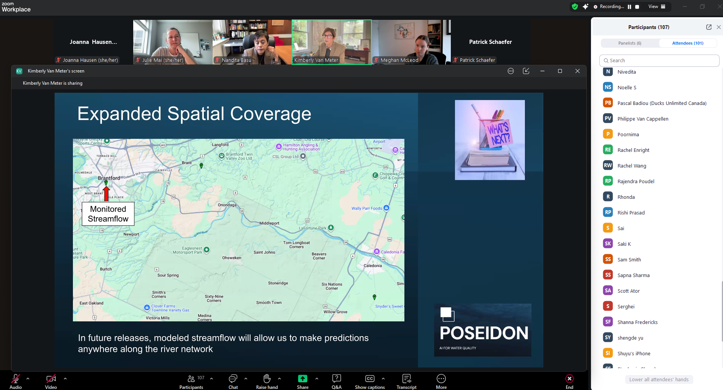The width and height of the screenshot is (723, 390).
Task: Start camera with the Video button
Action: (51, 379)
